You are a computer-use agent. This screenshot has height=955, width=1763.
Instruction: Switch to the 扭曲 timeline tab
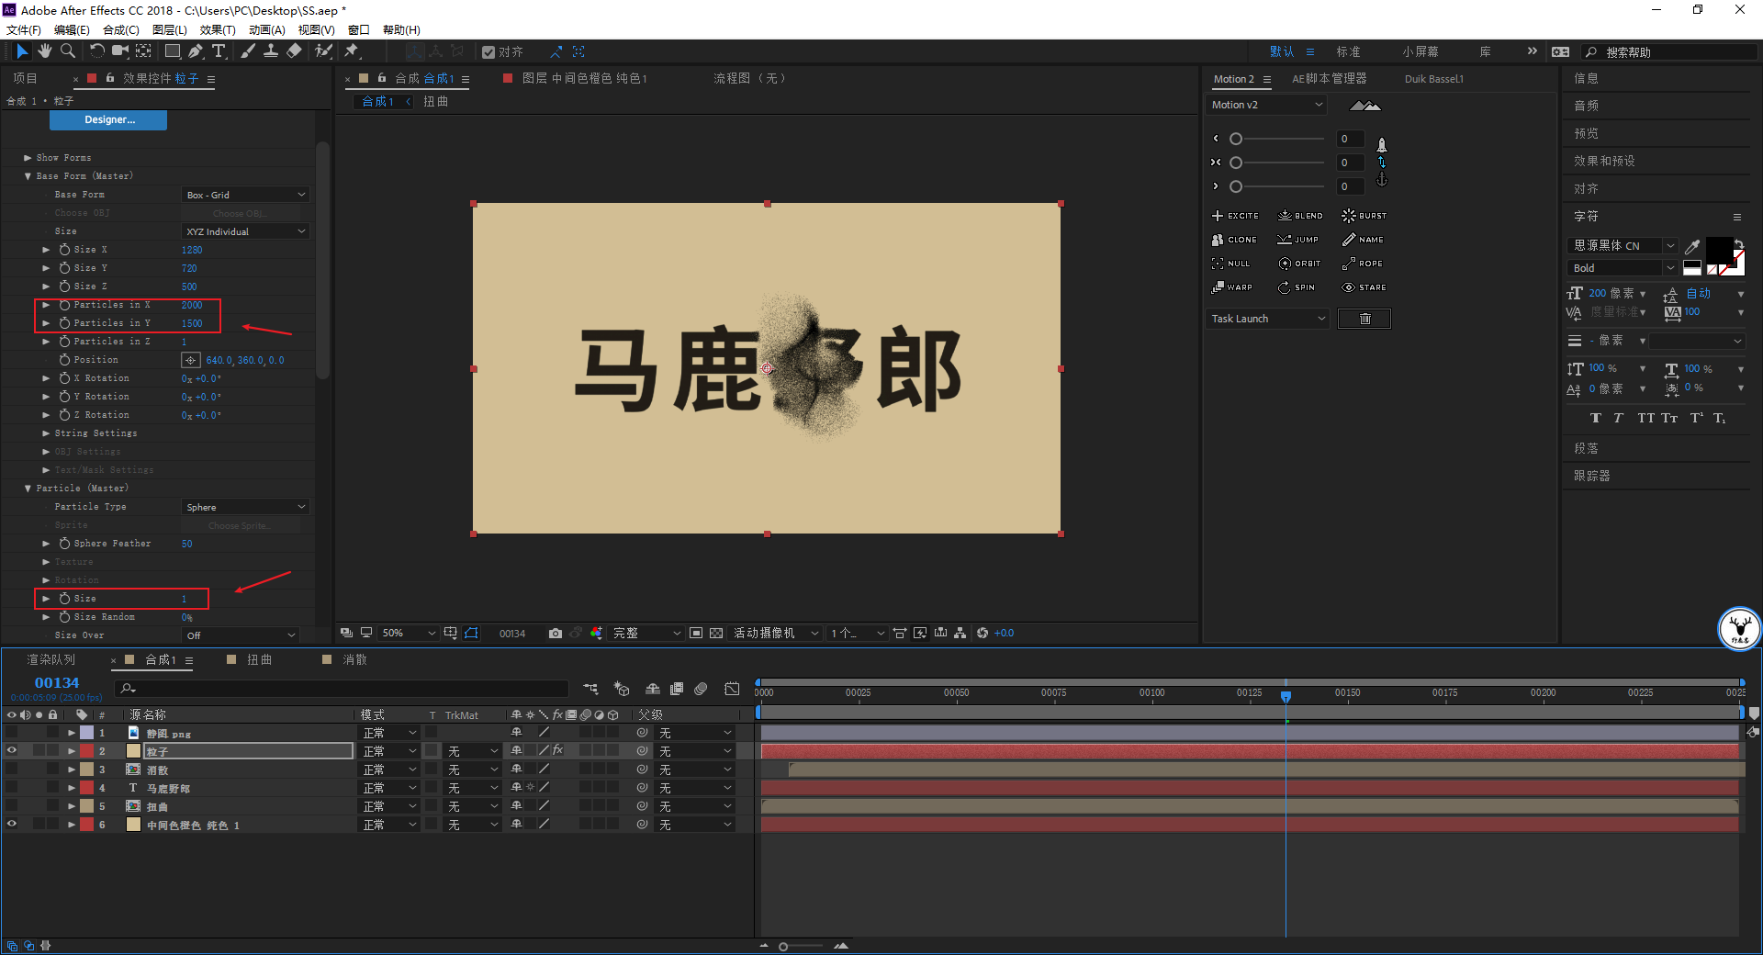pos(259,660)
